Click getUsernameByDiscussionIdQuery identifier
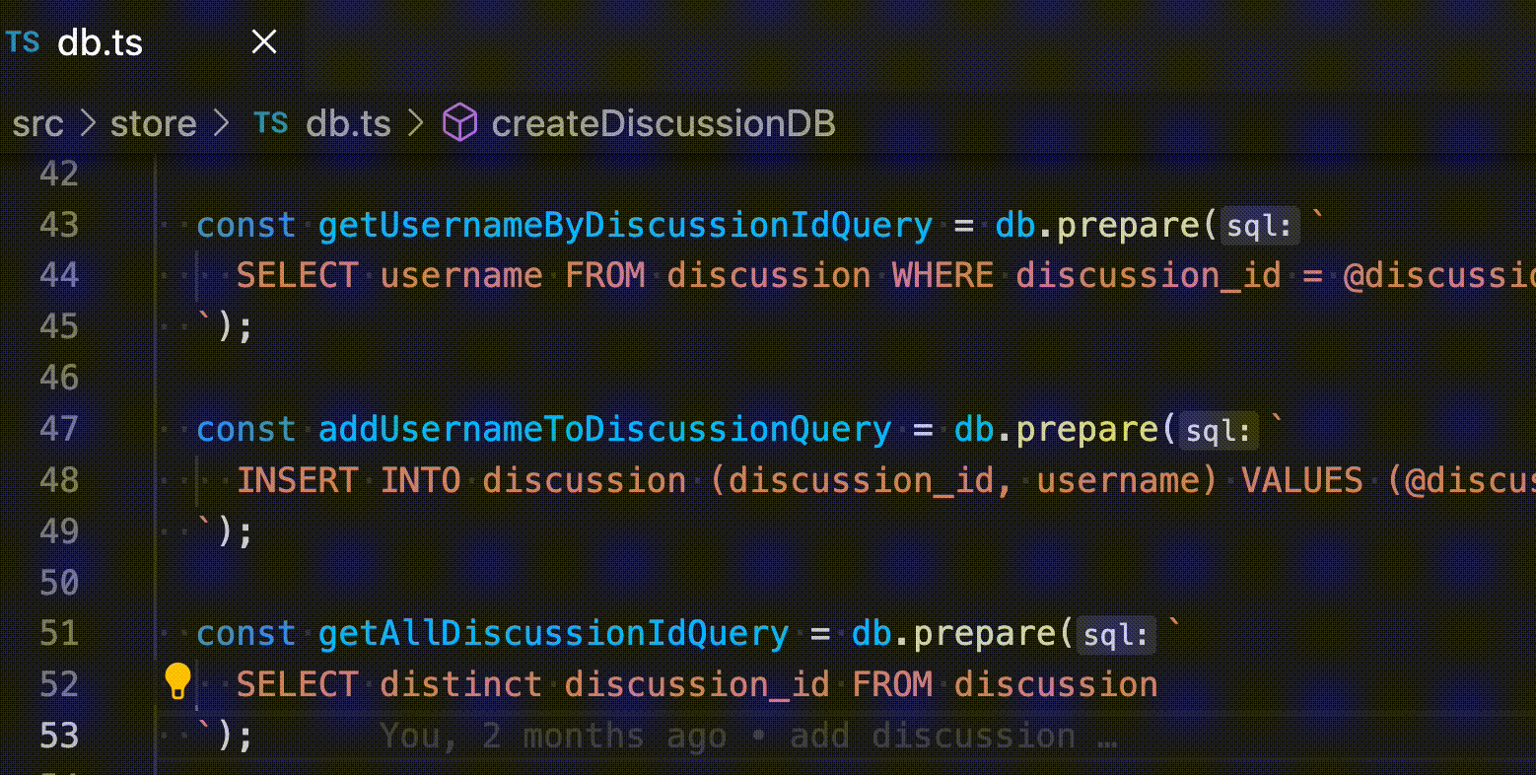Viewport: 1536px width, 775px height. 625,226
